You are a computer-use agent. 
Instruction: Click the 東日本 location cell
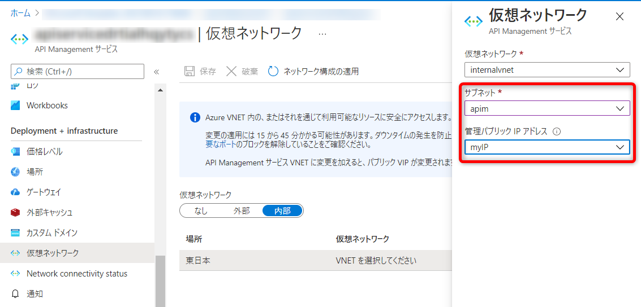(x=198, y=261)
